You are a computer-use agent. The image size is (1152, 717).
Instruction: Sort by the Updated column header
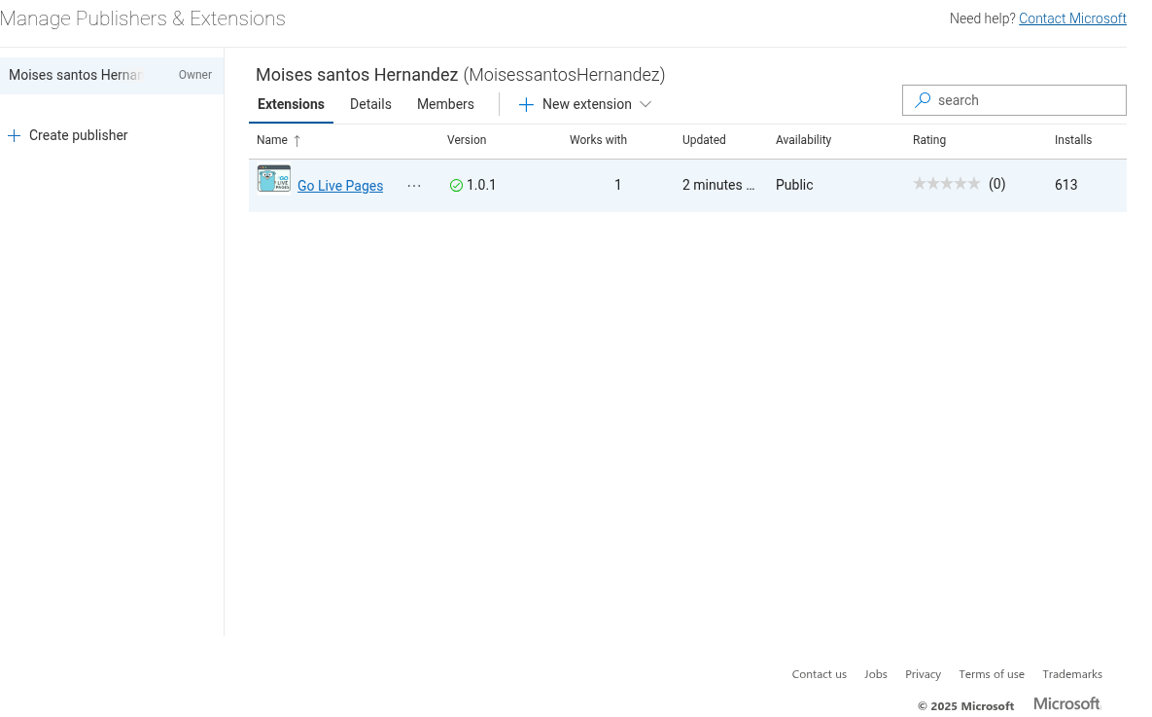click(704, 140)
